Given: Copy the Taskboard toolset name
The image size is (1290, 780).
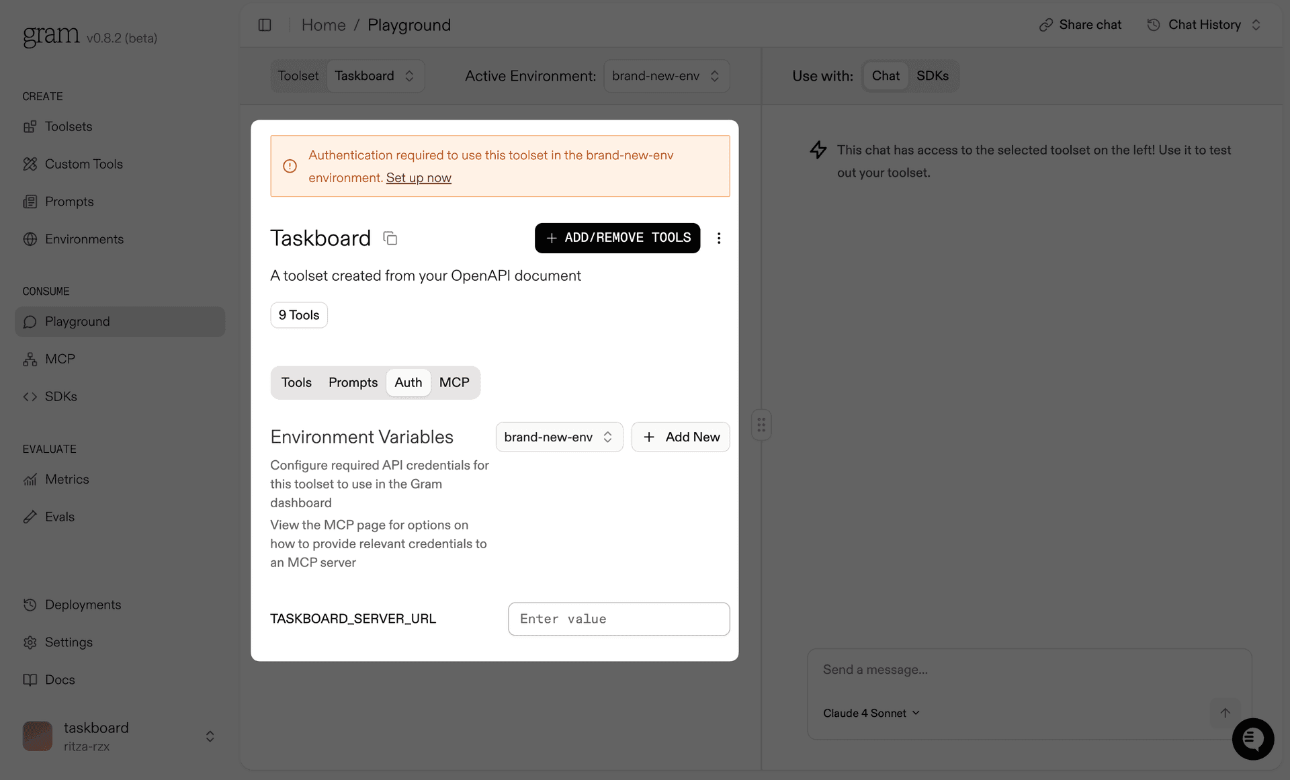Looking at the screenshot, I should coord(390,238).
